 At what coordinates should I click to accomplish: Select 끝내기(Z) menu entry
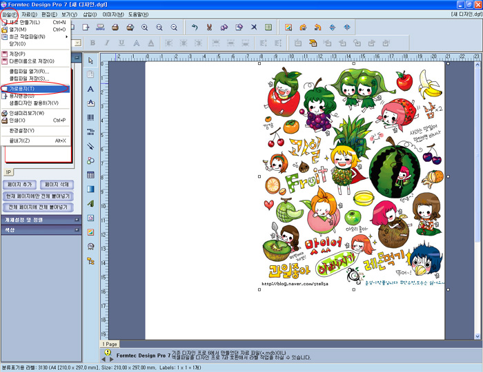click(35, 141)
